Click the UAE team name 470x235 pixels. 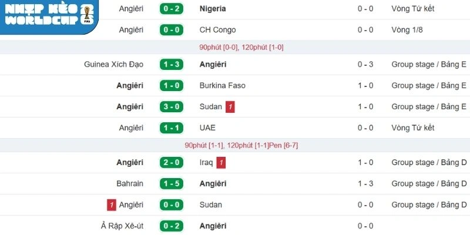click(x=208, y=128)
